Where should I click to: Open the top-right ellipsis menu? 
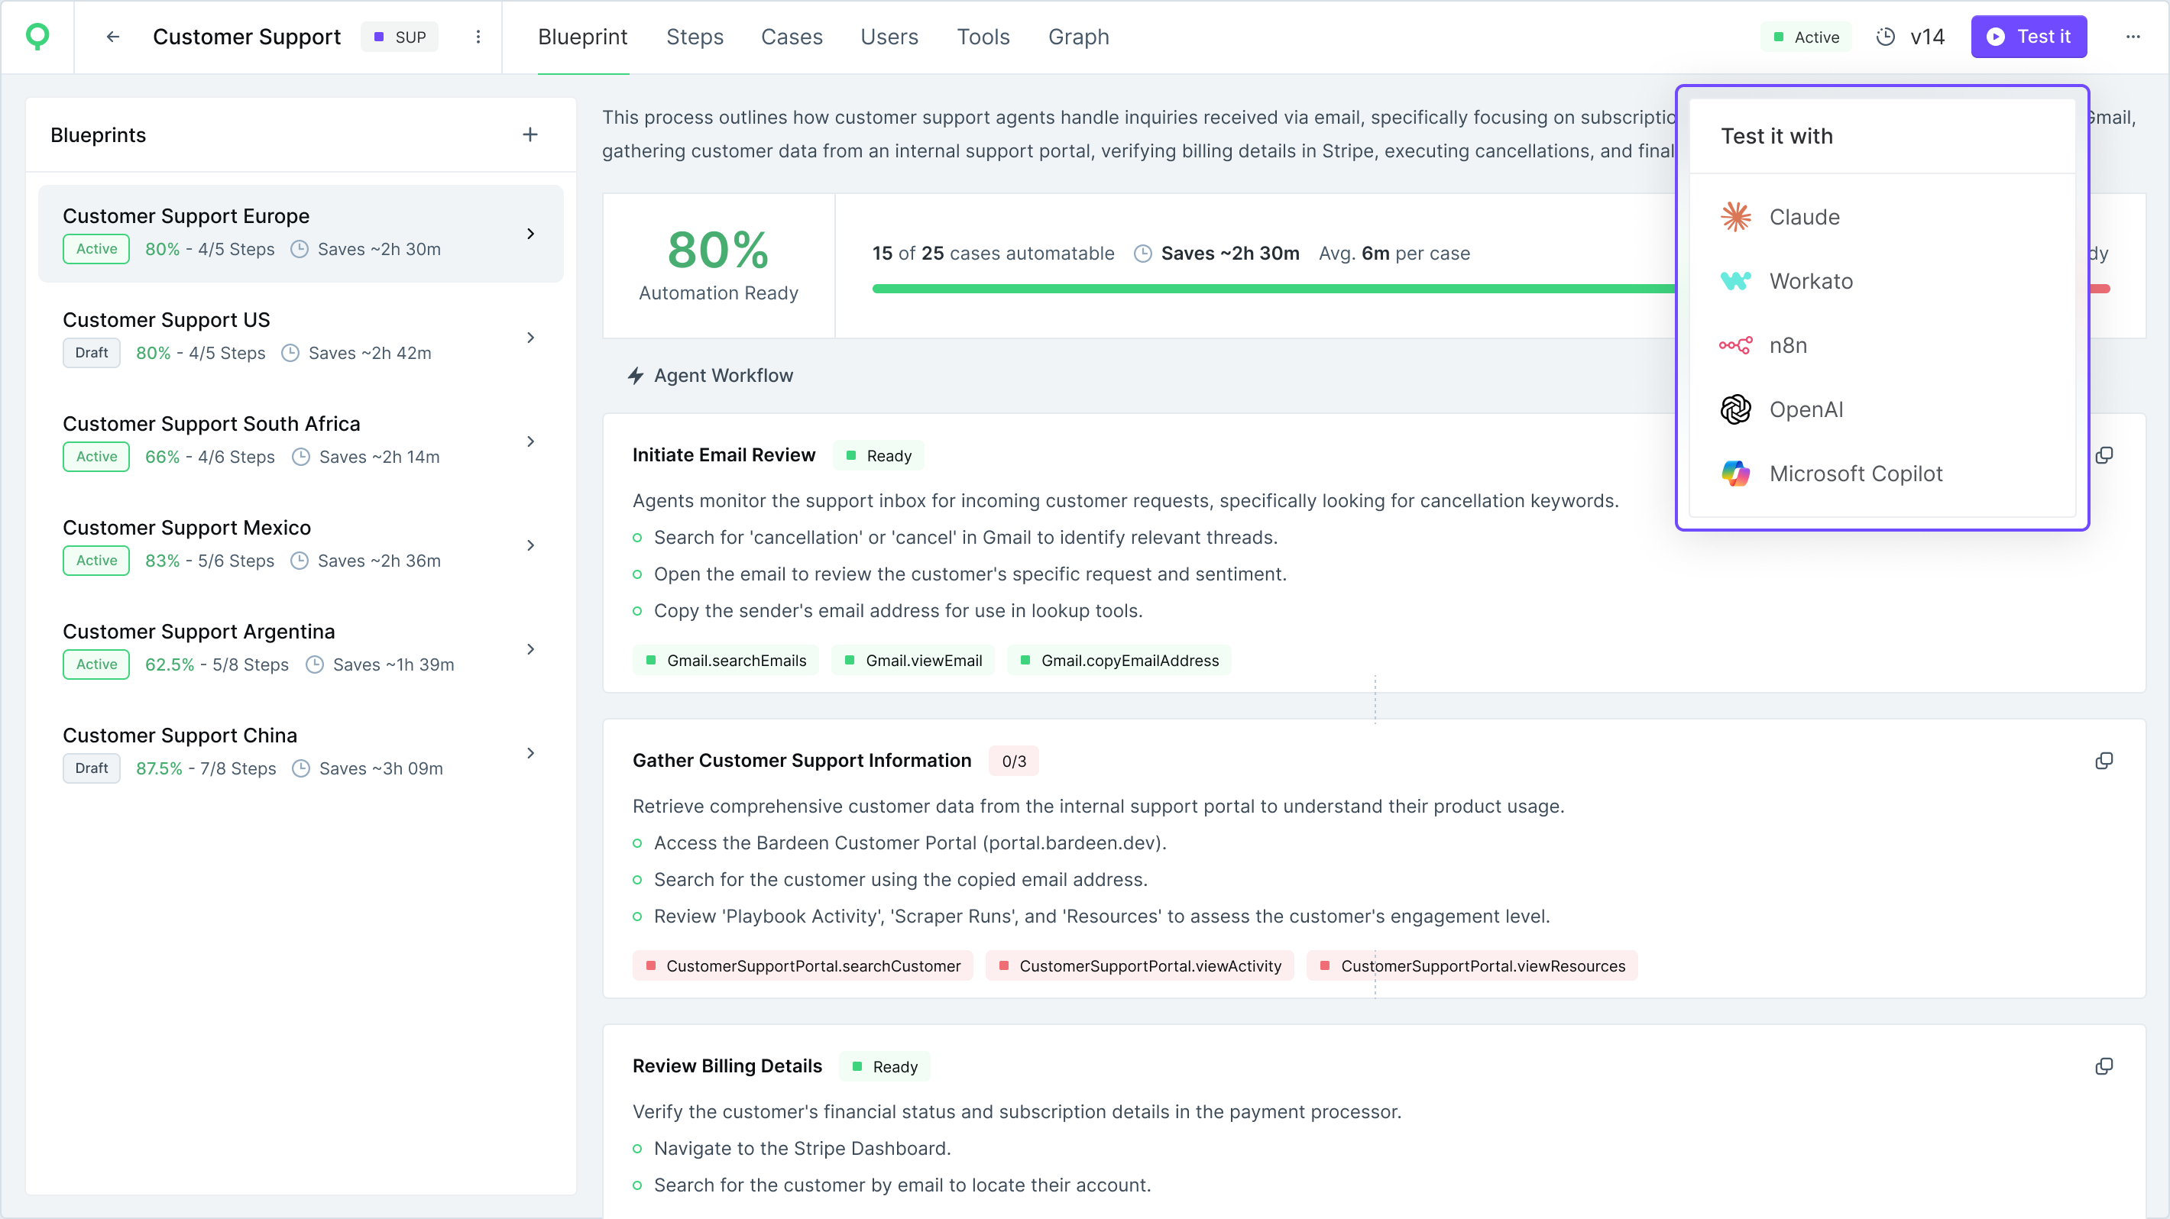click(2133, 37)
